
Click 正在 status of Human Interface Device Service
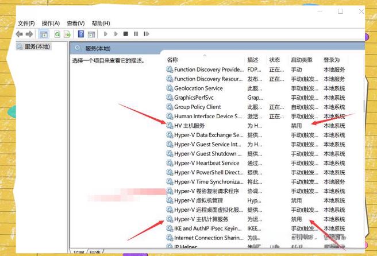[x=276, y=116]
